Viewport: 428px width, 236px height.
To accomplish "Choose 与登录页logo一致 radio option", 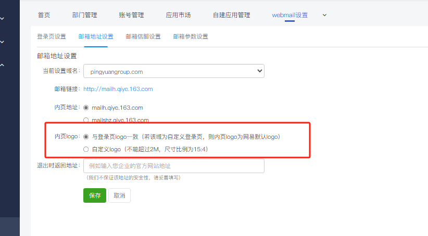I will pos(86,137).
